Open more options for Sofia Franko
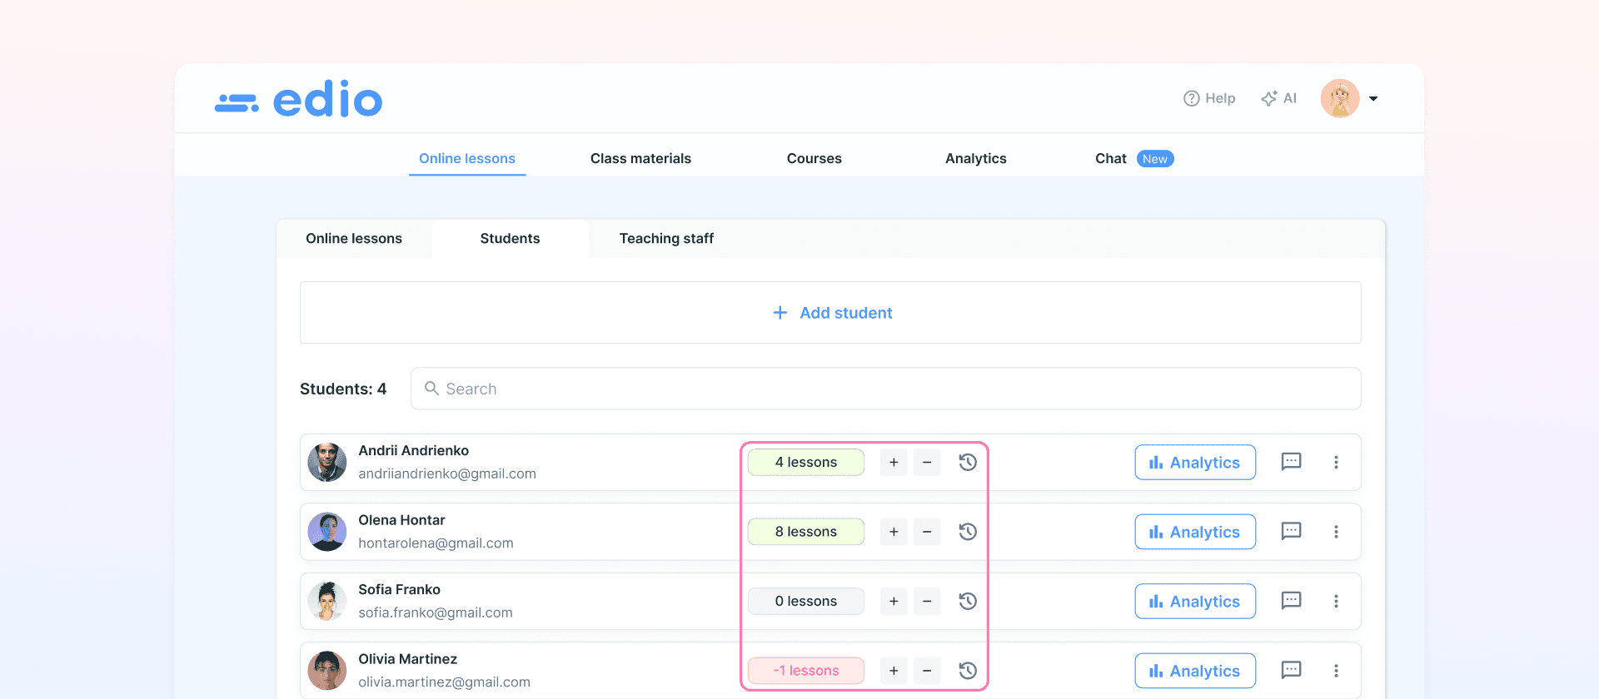 click(1336, 601)
